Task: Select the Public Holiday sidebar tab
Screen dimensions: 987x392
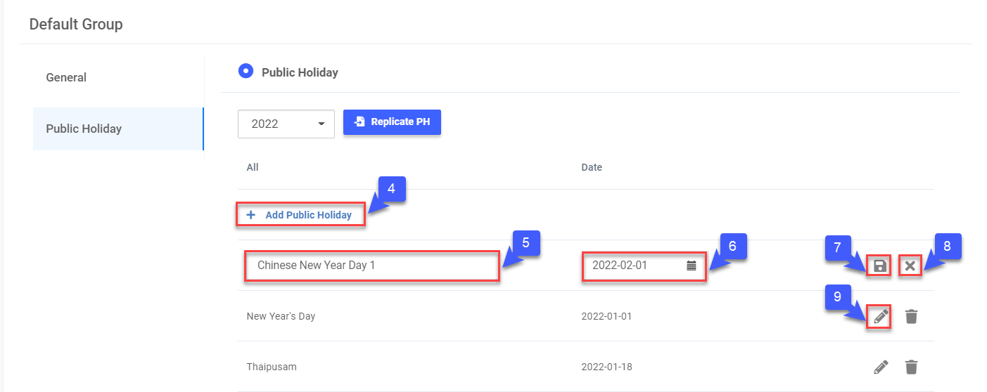Action: [x=84, y=129]
